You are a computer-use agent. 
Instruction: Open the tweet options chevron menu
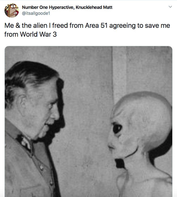click(x=170, y=7)
